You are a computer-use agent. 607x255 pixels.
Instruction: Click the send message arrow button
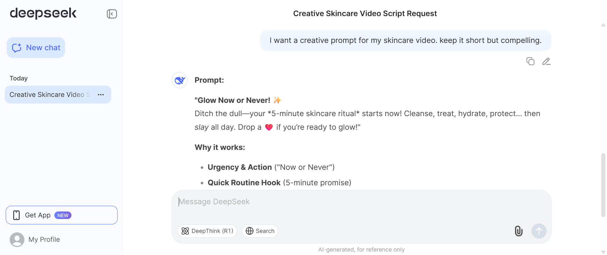[539, 231]
